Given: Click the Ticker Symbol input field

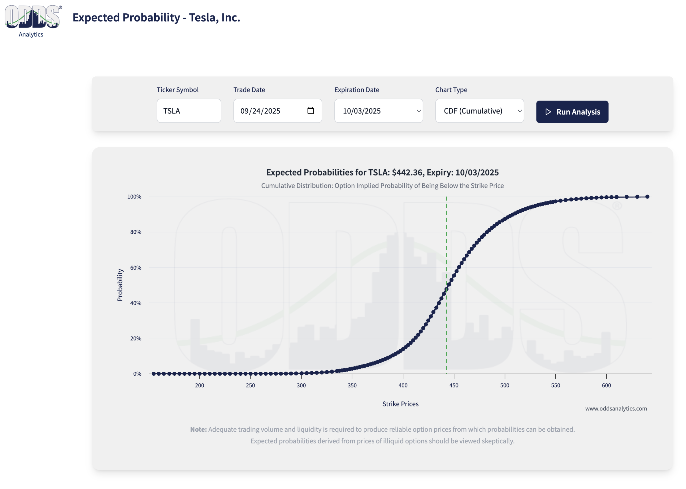Looking at the screenshot, I should coord(189,111).
